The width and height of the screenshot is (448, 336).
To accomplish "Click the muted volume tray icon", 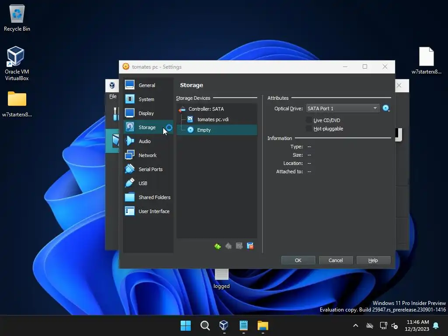I will click(x=395, y=325).
